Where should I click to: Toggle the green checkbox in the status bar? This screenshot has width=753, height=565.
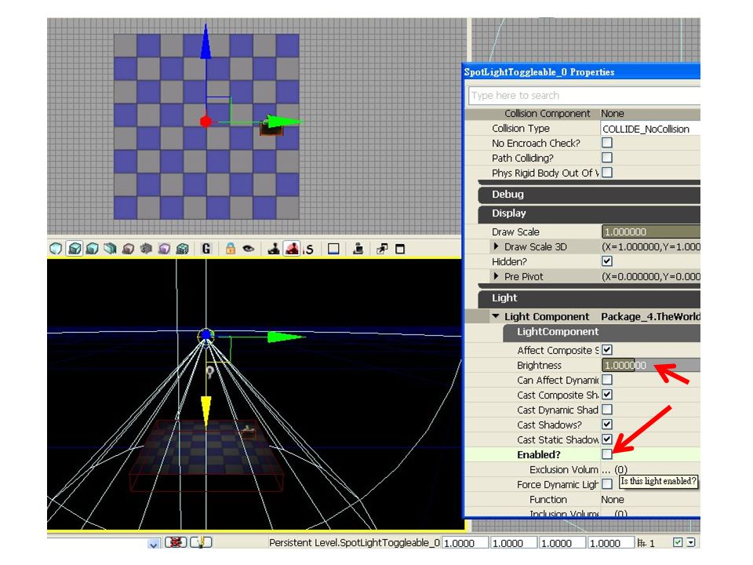[x=678, y=542]
